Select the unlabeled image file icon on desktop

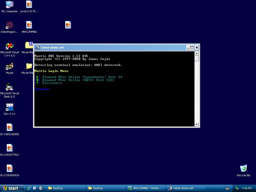pos(68,25)
